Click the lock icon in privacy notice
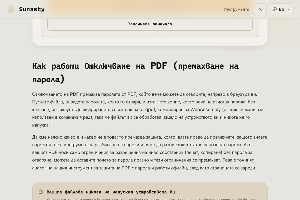 pyautogui.click(x=41, y=192)
